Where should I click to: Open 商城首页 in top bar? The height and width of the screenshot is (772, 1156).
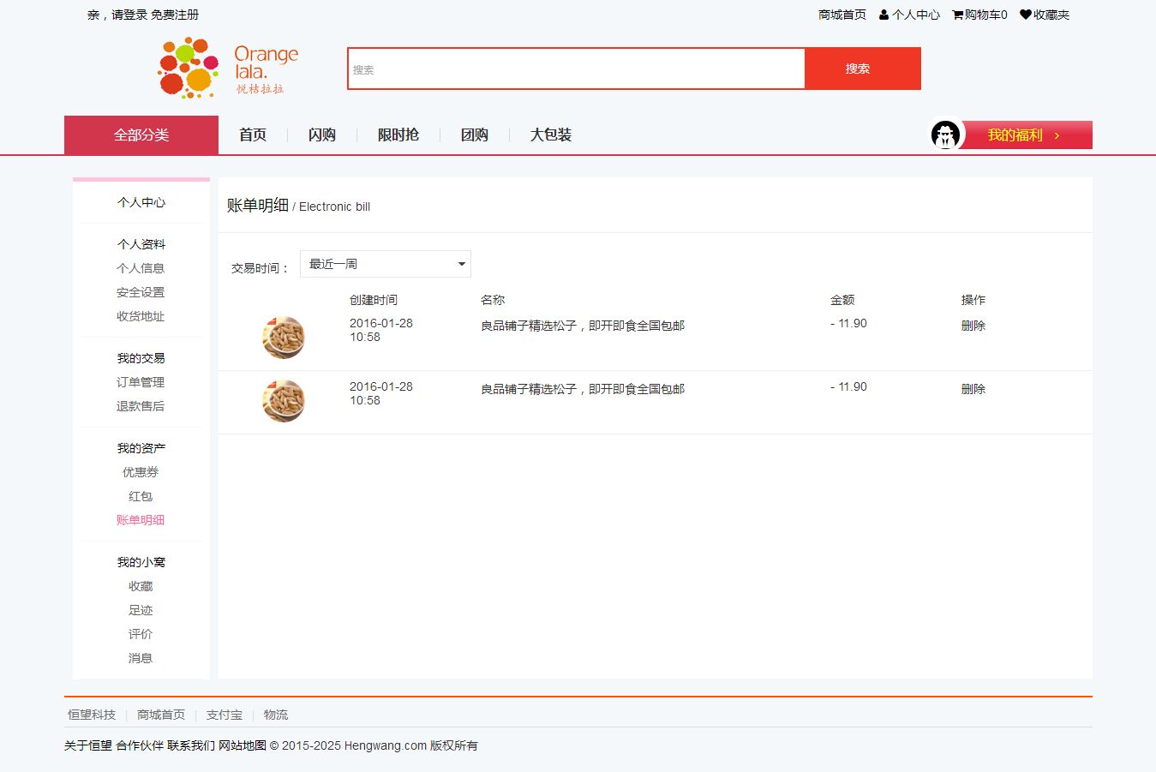(842, 15)
